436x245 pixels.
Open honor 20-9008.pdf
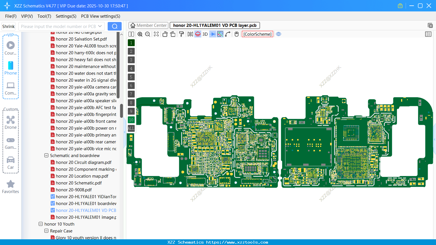(74, 190)
